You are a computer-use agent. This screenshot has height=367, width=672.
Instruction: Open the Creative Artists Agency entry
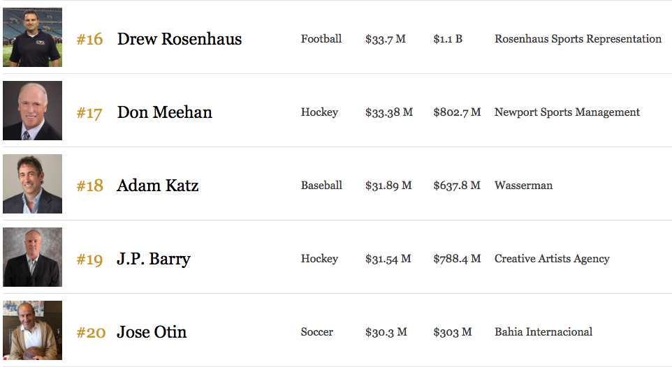coord(552,259)
